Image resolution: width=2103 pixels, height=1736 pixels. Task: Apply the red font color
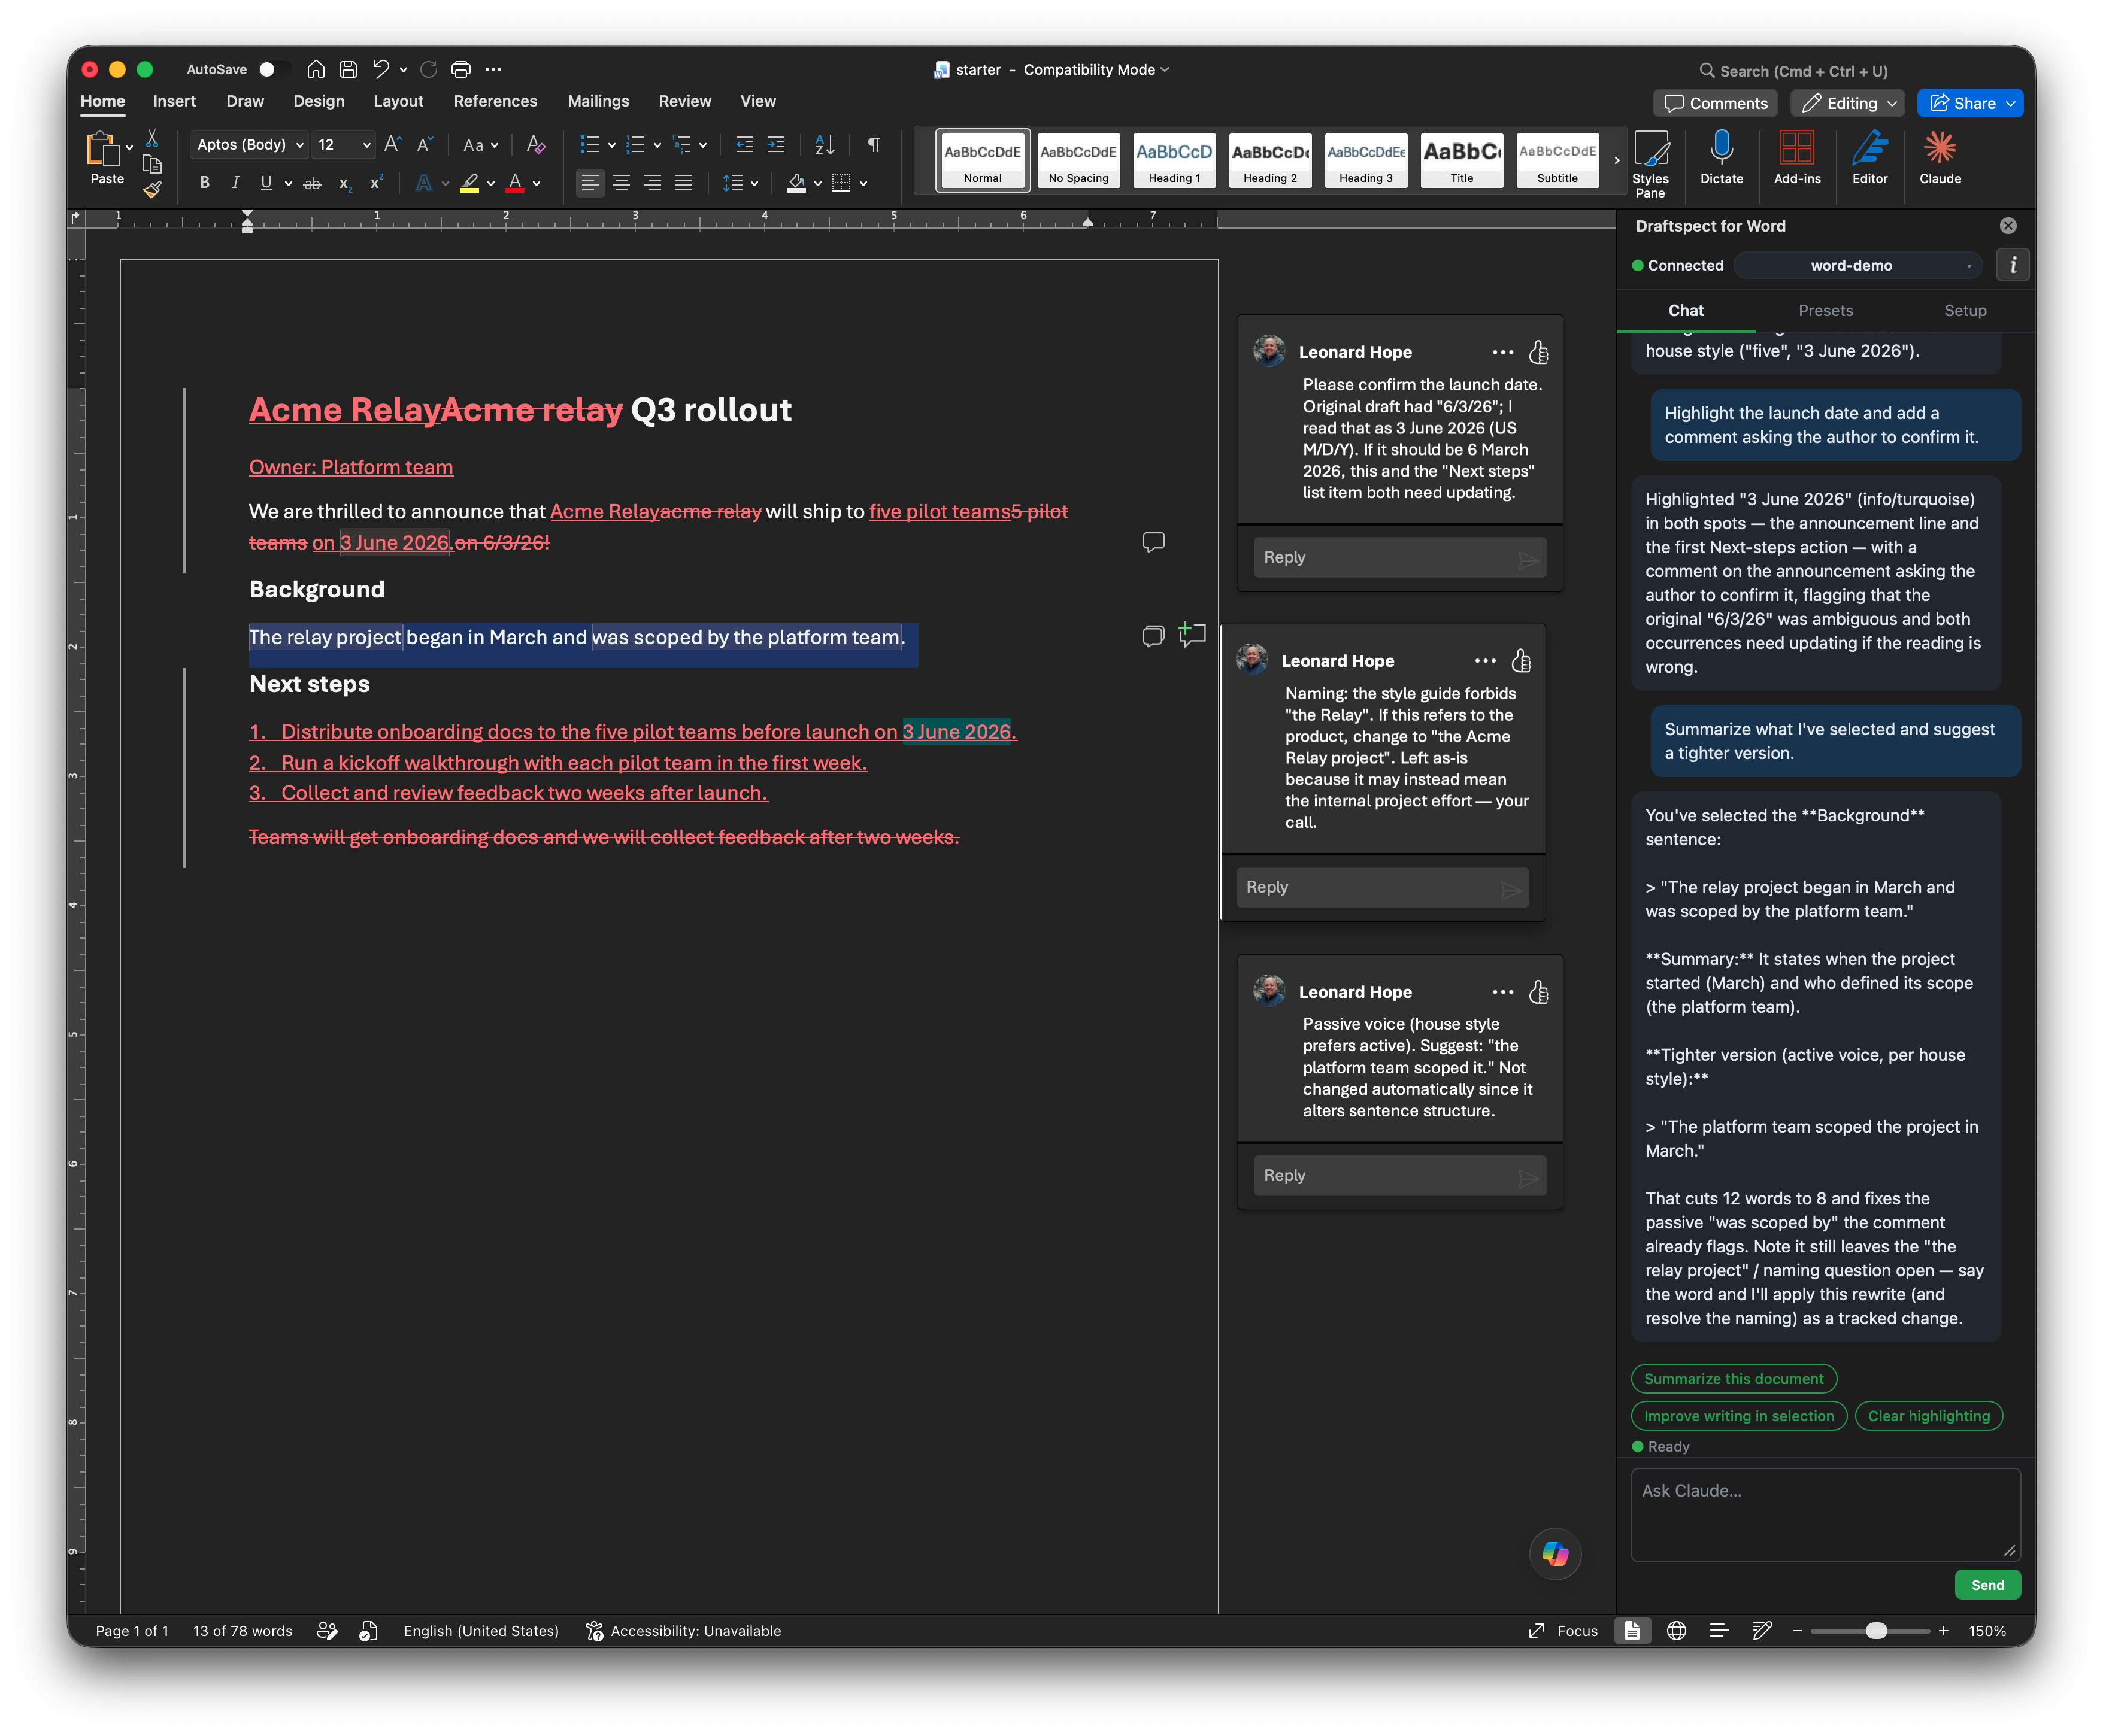[514, 183]
